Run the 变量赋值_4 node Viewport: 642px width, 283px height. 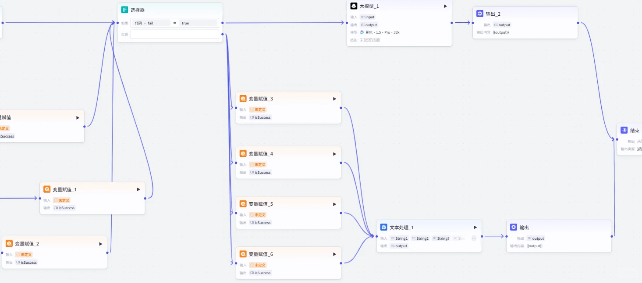tap(334, 154)
